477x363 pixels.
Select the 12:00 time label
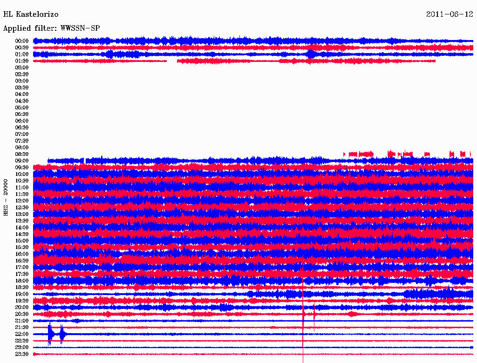[x=22, y=201]
